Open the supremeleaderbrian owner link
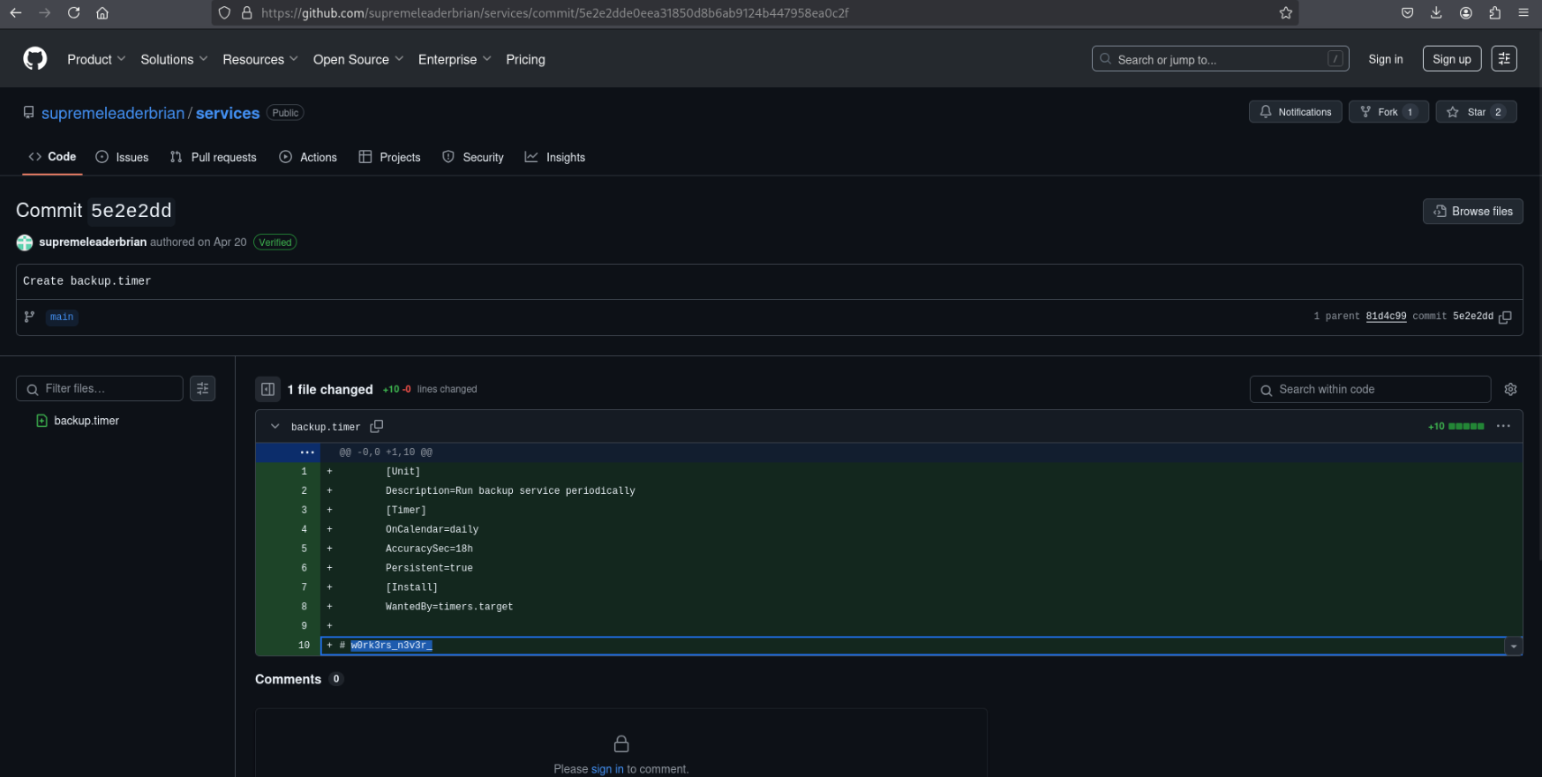The height and width of the screenshot is (777, 1542). tap(113, 113)
